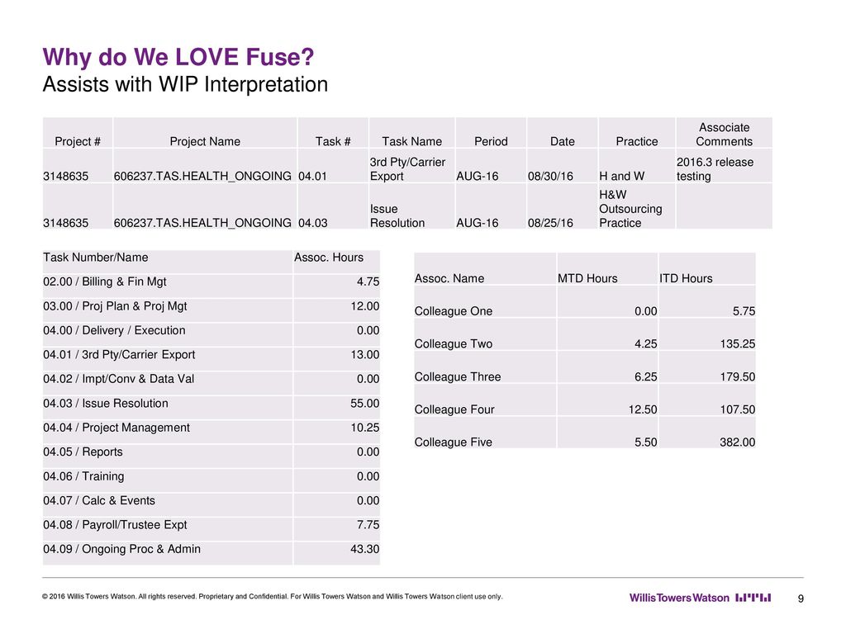Select row '04.04 / Project Management'
Viewport: 846px width, 634px height.
coord(211,432)
